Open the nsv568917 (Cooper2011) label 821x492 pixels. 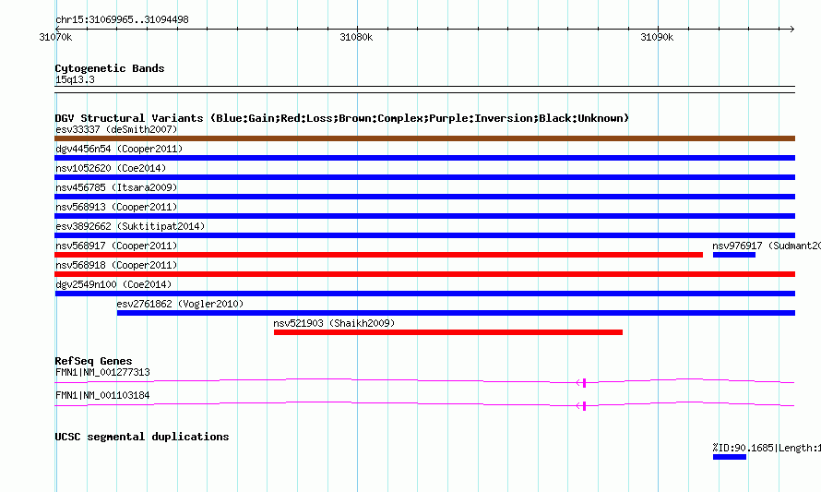(x=116, y=246)
